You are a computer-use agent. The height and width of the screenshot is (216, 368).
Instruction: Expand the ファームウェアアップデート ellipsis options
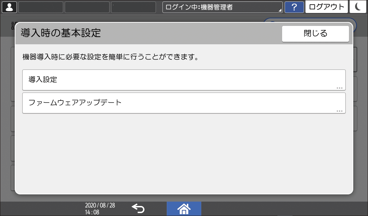(339, 111)
